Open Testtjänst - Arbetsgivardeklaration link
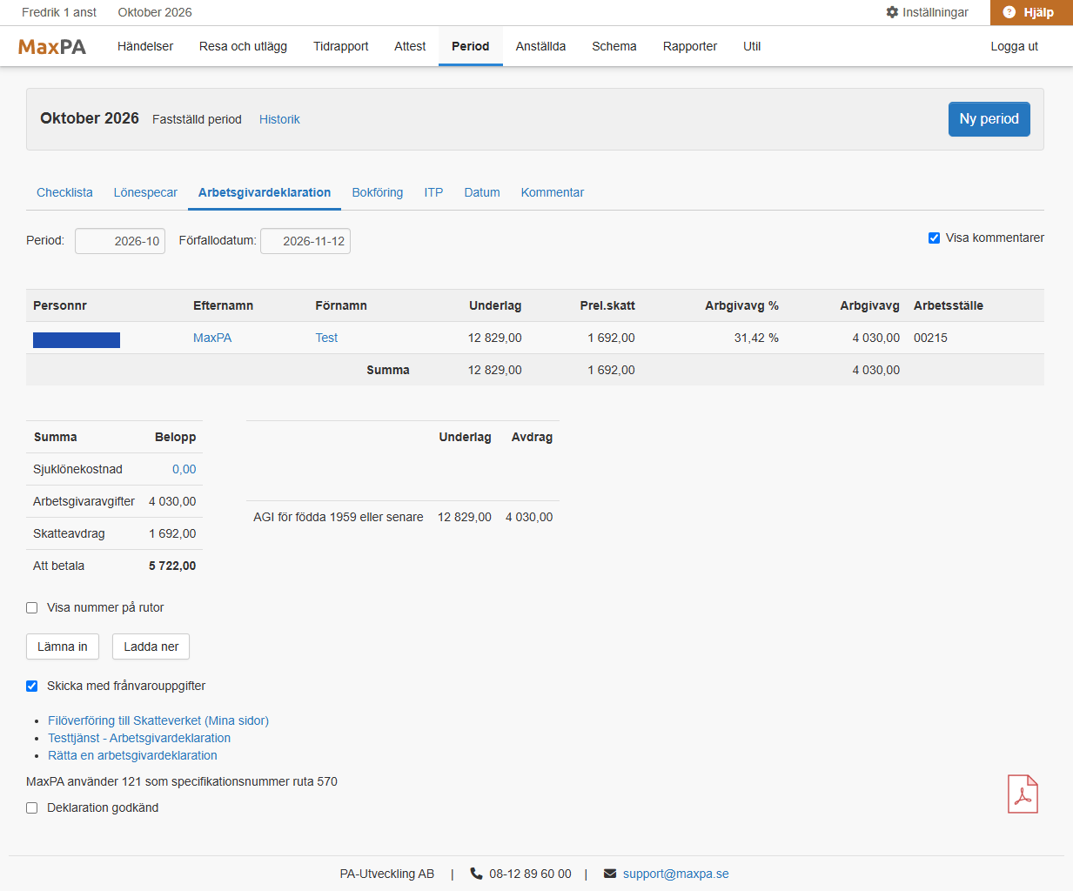This screenshot has height=891, width=1073. 139,738
